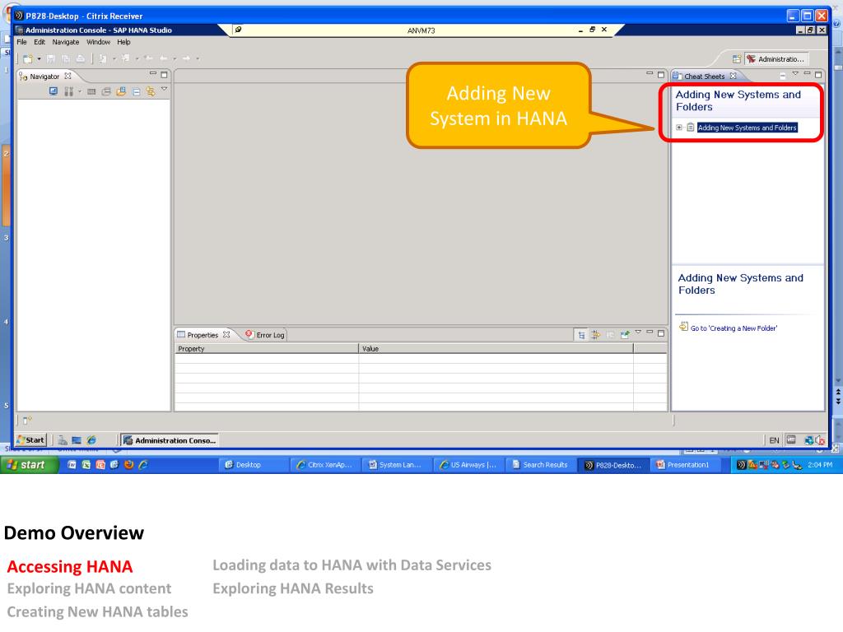Open the Navigator view menu triangle
The image size is (843, 632).
tap(164, 89)
